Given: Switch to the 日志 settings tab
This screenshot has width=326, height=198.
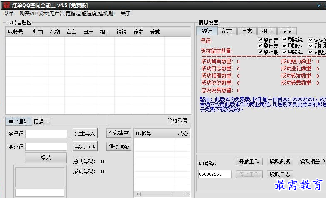Looking at the screenshot, I should [247, 31].
